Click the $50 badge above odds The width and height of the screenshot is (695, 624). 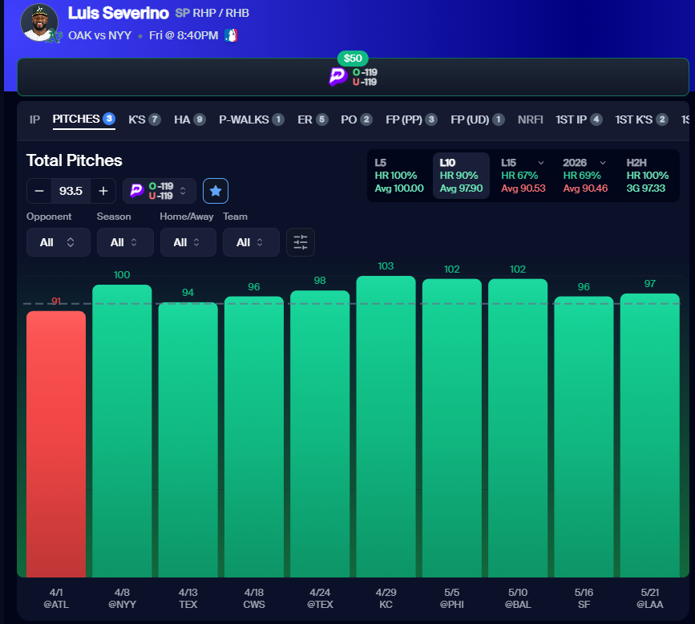point(353,58)
